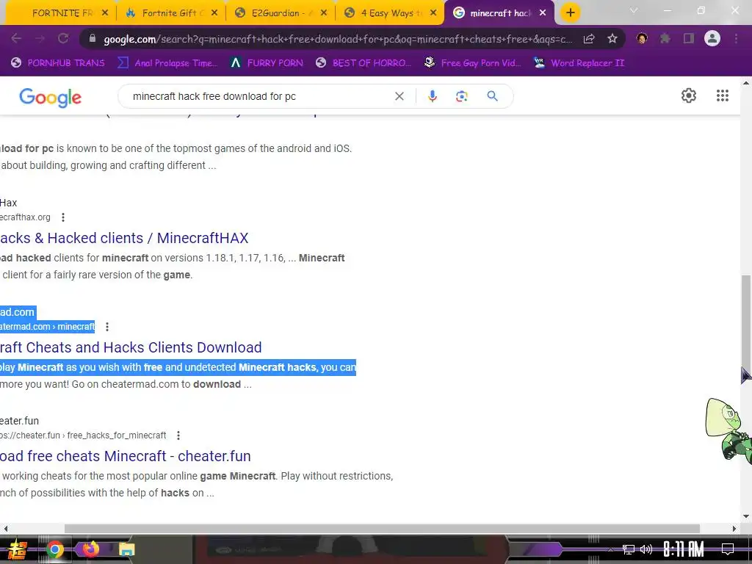Click into the Google search field
The width and height of the screenshot is (752, 564).
point(259,96)
